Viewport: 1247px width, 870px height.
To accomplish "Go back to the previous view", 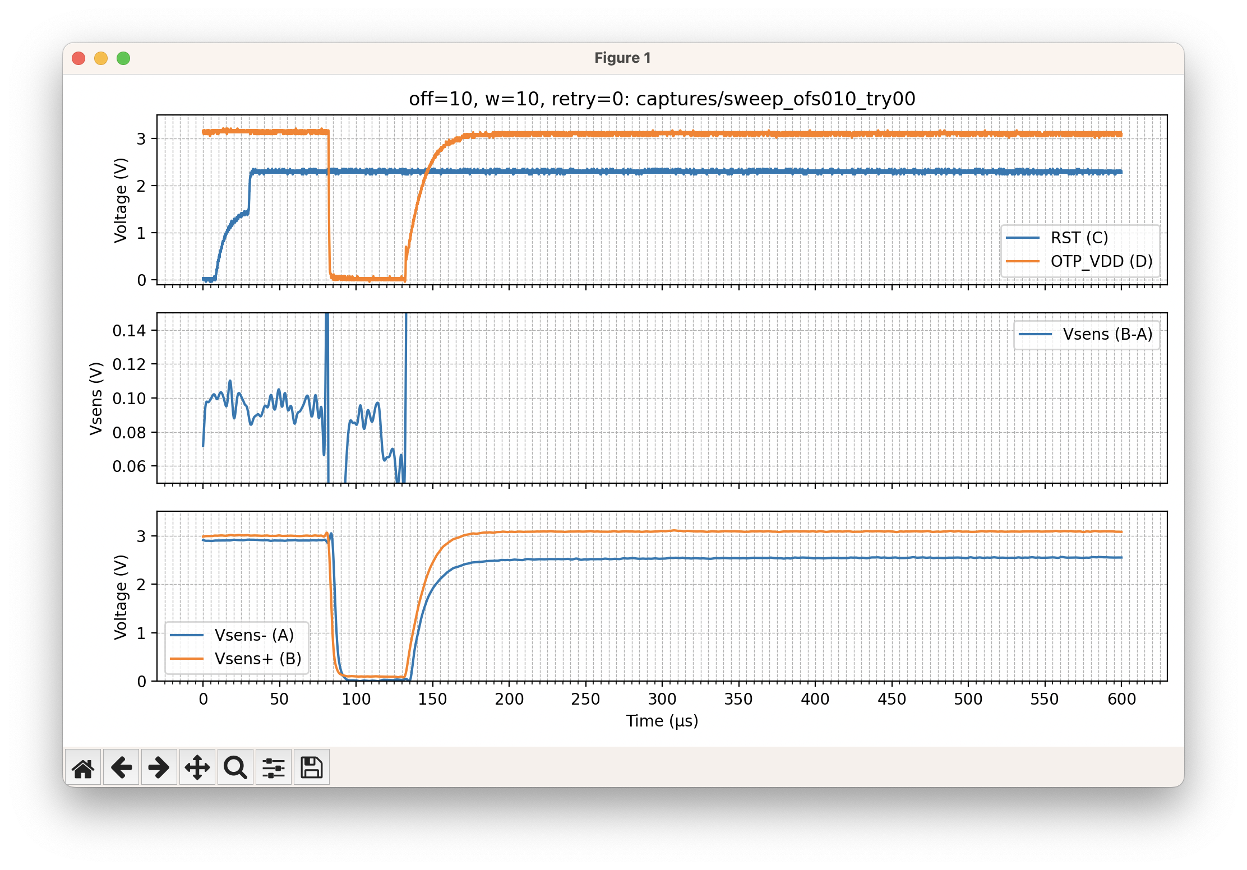I will click(121, 767).
